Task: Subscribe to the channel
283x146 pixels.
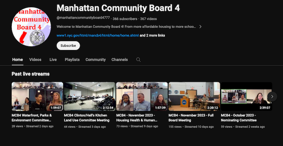Action: 68,46
